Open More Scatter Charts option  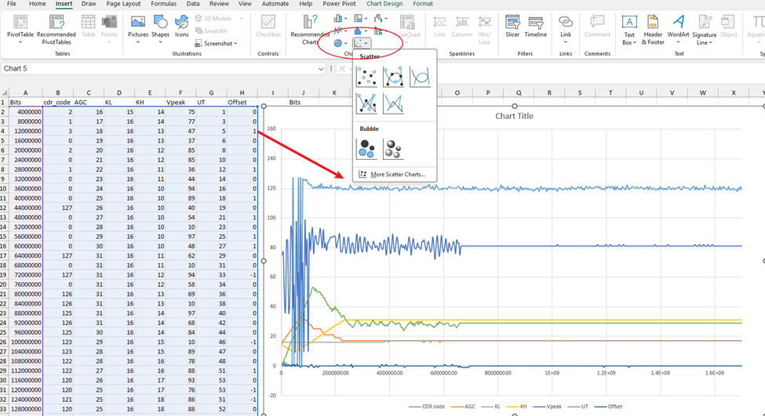tap(397, 175)
